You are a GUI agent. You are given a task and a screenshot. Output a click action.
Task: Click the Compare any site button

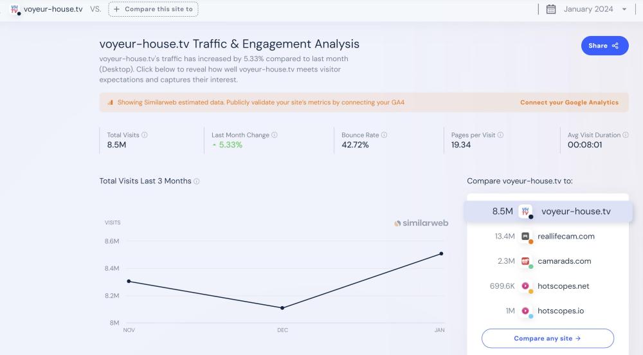pyautogui.click(x=547, y=338)
